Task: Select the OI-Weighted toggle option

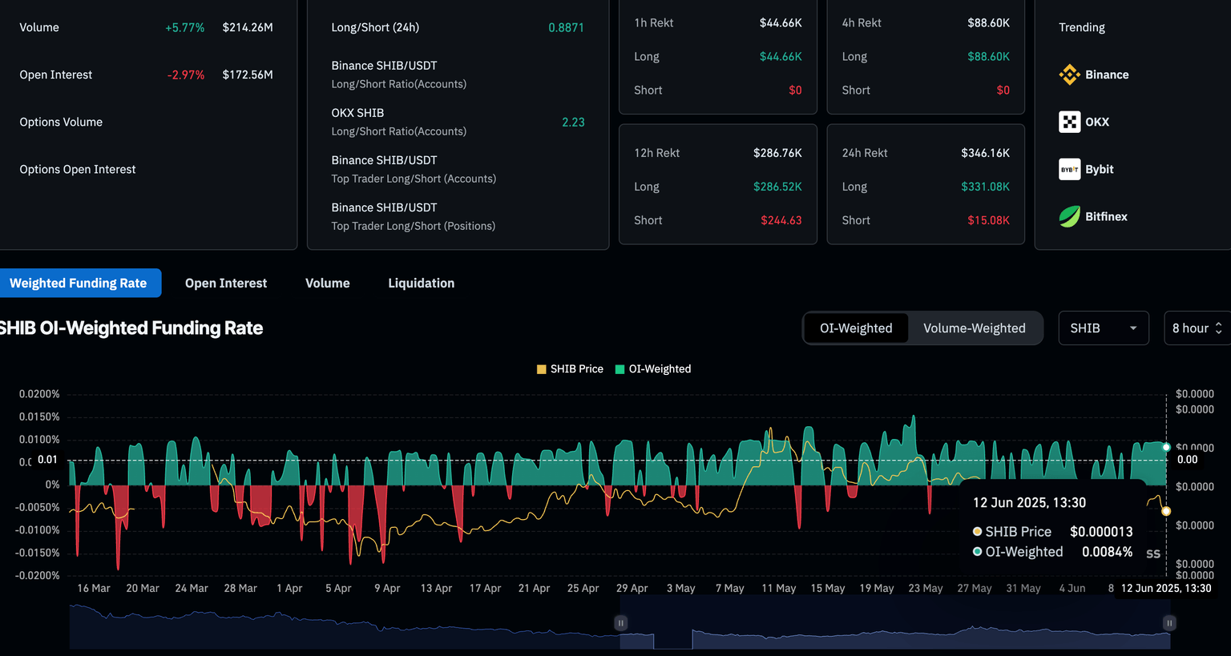Action: coord(856,328)
